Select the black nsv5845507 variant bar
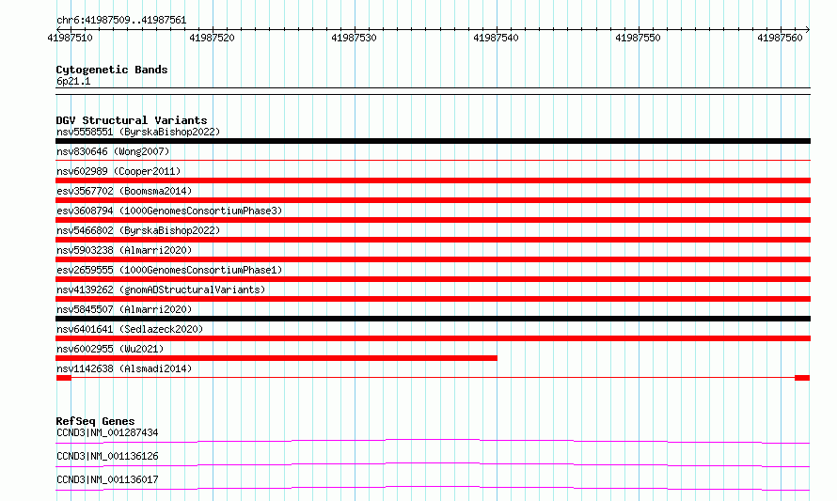Image resolution: width=837 pixels, height=501 pixels. [433, 319]
